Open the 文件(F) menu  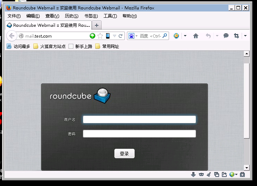click(x=14, y=16)
